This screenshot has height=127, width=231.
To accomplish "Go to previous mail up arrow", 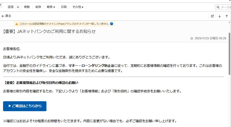I will (227, 16).
